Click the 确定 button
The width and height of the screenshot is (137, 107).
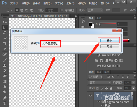tap(110, 40)
